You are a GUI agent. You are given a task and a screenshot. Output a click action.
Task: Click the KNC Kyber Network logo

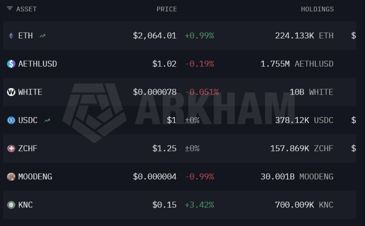tap(11, 205)
